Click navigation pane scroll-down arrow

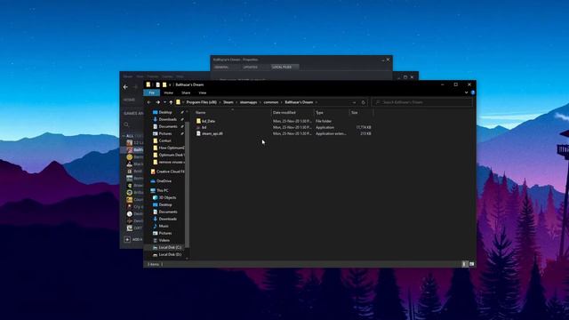[x=188, y=258]
